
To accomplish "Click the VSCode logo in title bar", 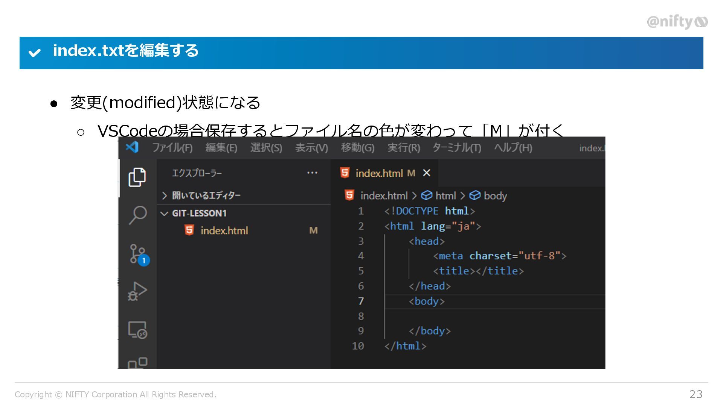I will [132, 147].
